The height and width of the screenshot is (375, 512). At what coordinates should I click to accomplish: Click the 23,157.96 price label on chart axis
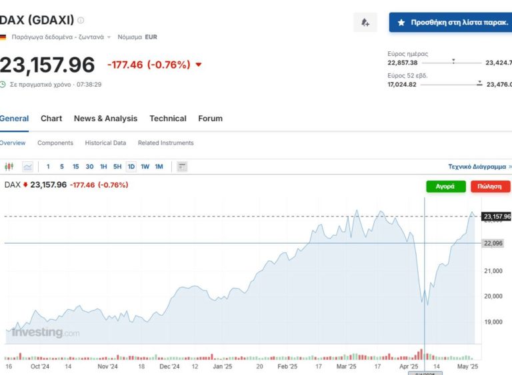(496, 216)
